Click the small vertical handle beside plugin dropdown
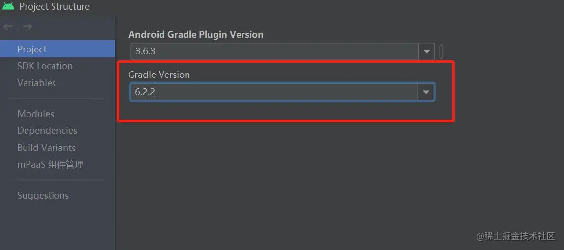 click(441, 51)
